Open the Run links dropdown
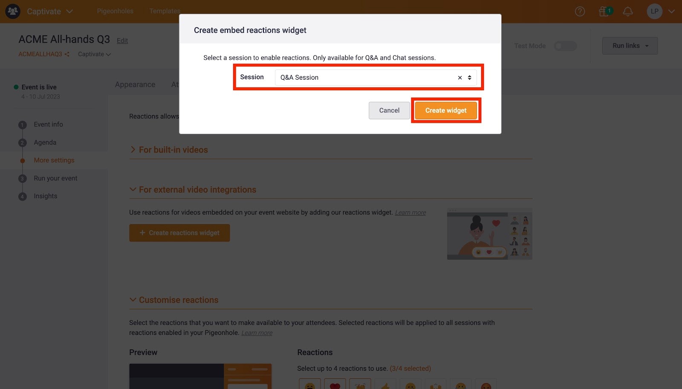682x389 pixels. point(630,46)
